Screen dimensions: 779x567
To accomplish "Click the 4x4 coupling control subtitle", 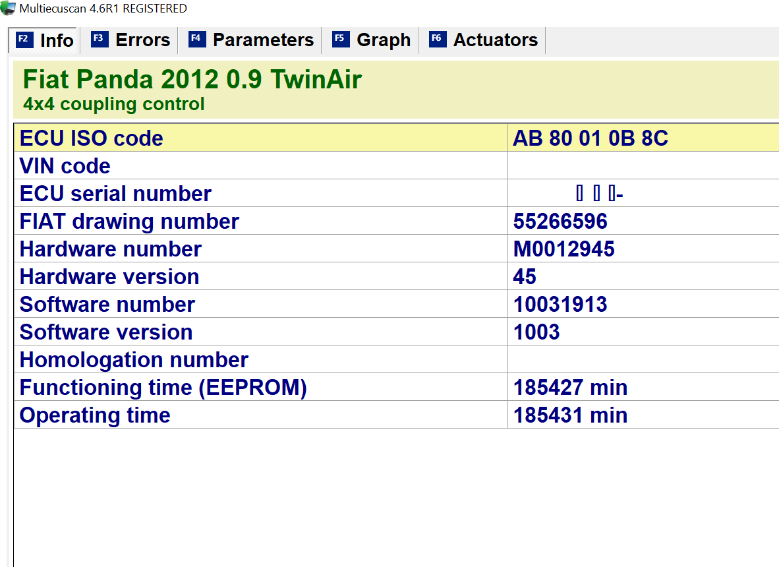I will click(113, 104).
